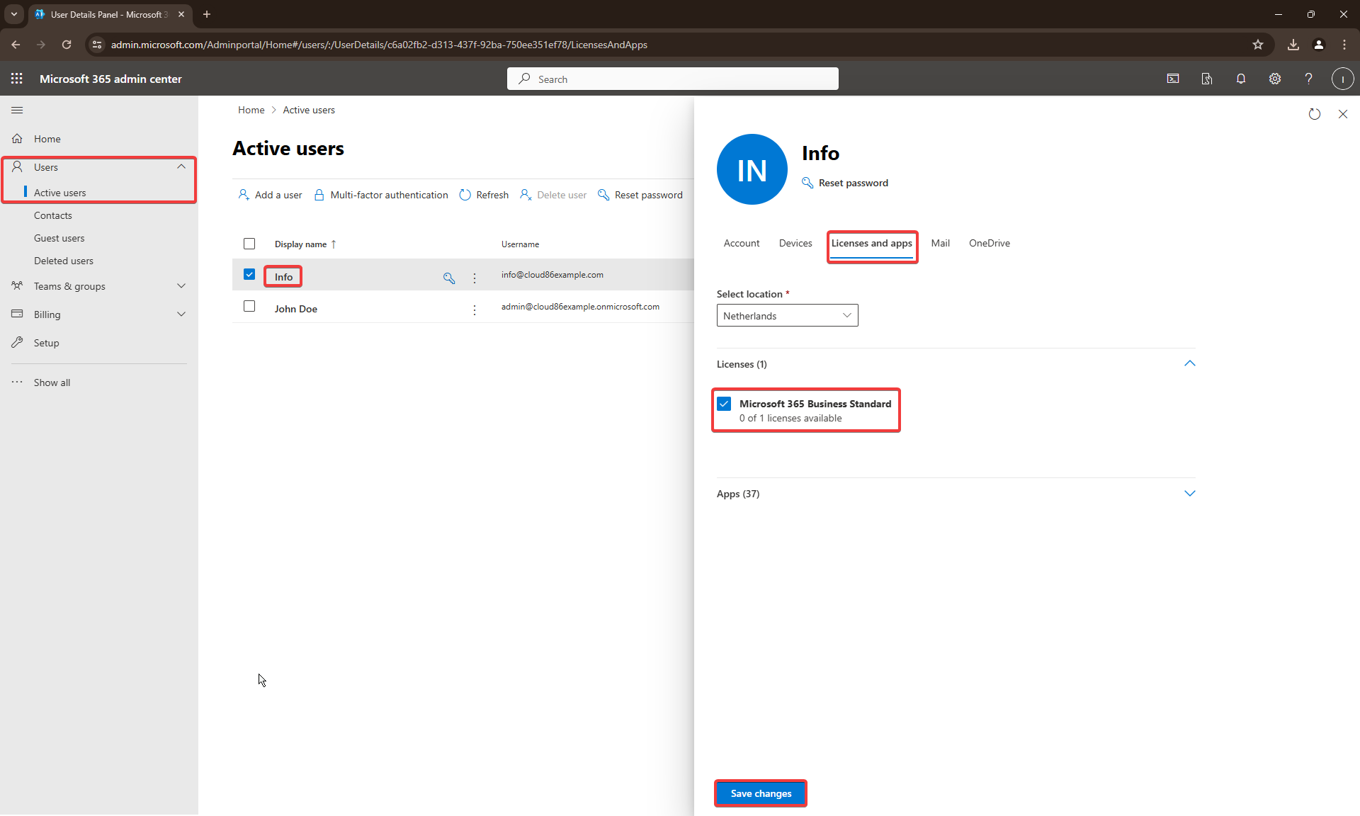
Task: Switch to the Devices tab
Action: click(795, 243)
